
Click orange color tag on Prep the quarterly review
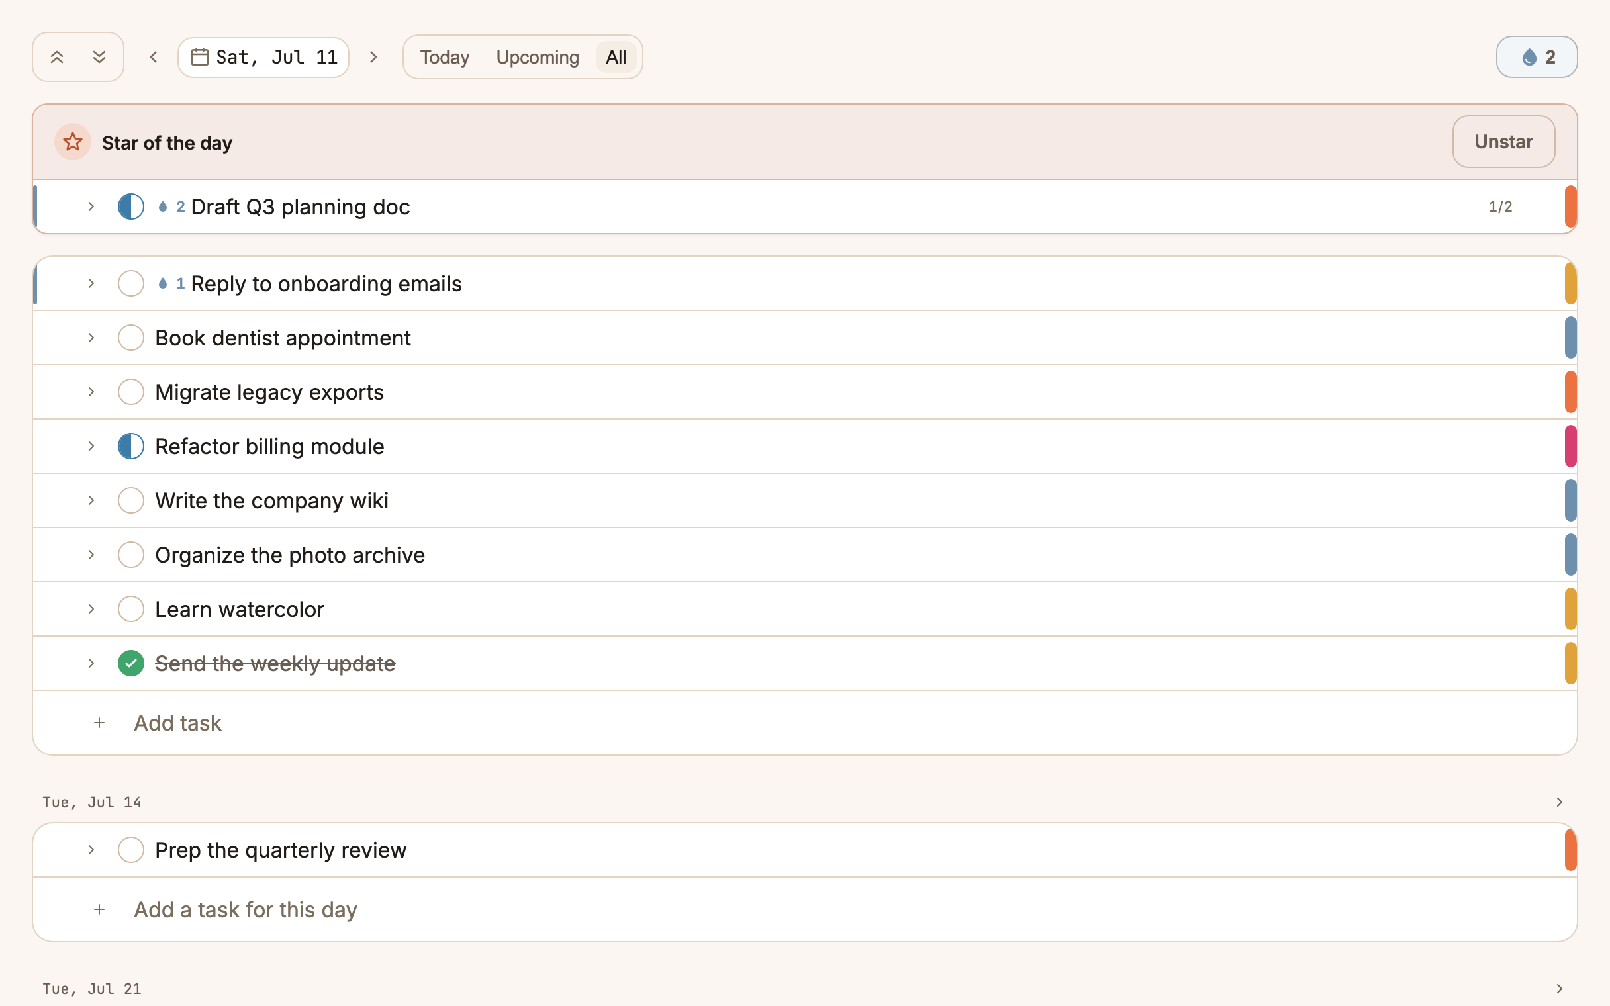click(x=1571, y=850)
